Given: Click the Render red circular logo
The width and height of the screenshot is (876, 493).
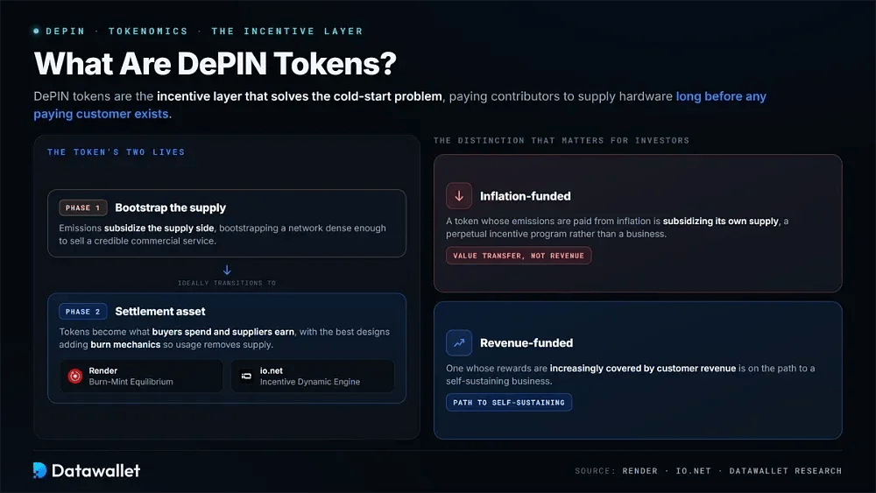Looking at the screenshot, I should pos(74,377).
